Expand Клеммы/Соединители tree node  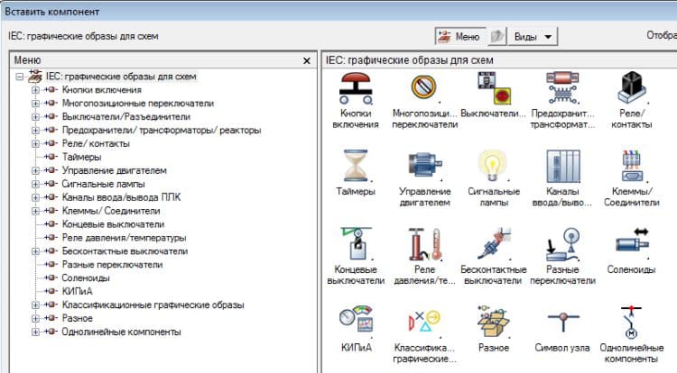pos(35,211)
